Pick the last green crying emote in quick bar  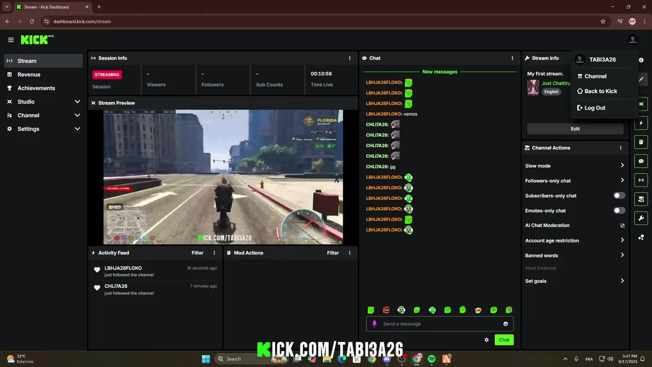[x=509, y=310]
